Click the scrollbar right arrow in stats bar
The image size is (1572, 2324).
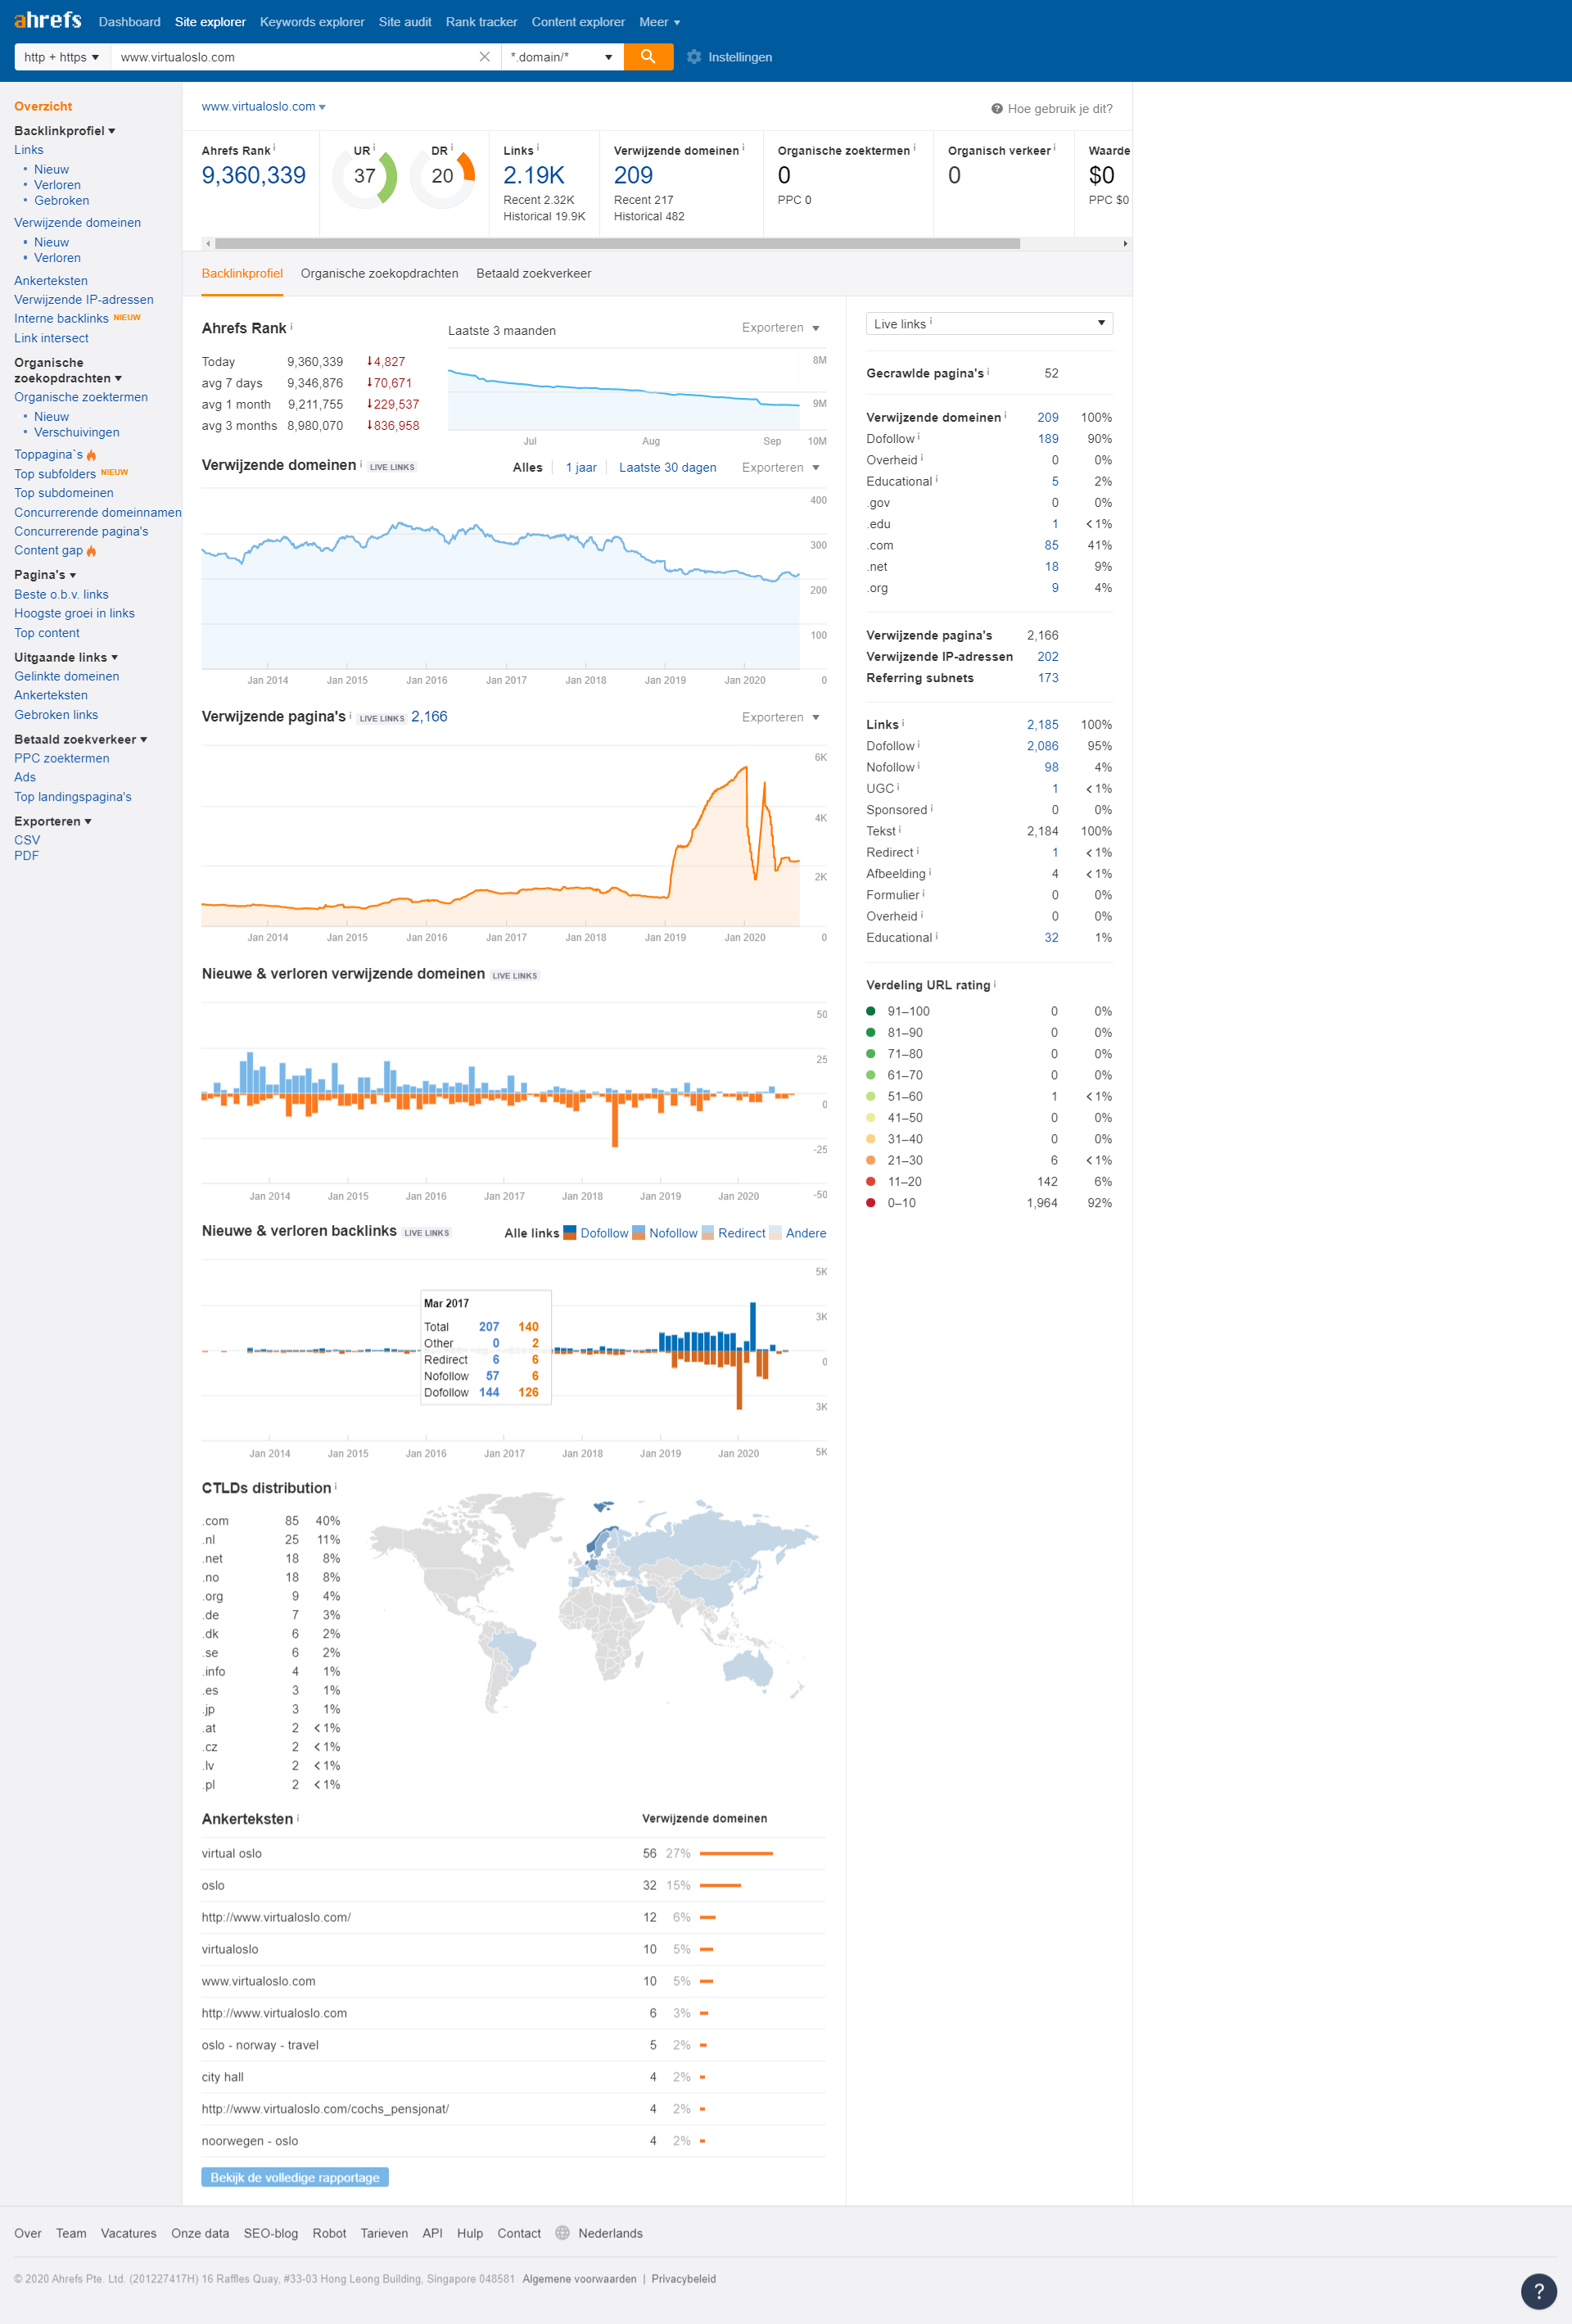click(1125, 244)
